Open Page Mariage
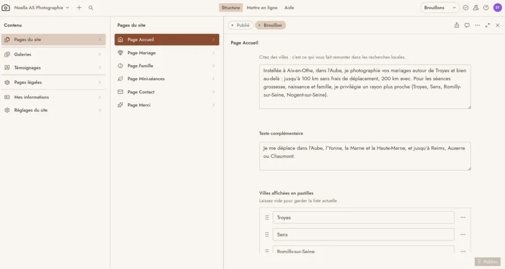Image resolution: width=505 pixels, height=269 pixels. (x=167, y=53)
